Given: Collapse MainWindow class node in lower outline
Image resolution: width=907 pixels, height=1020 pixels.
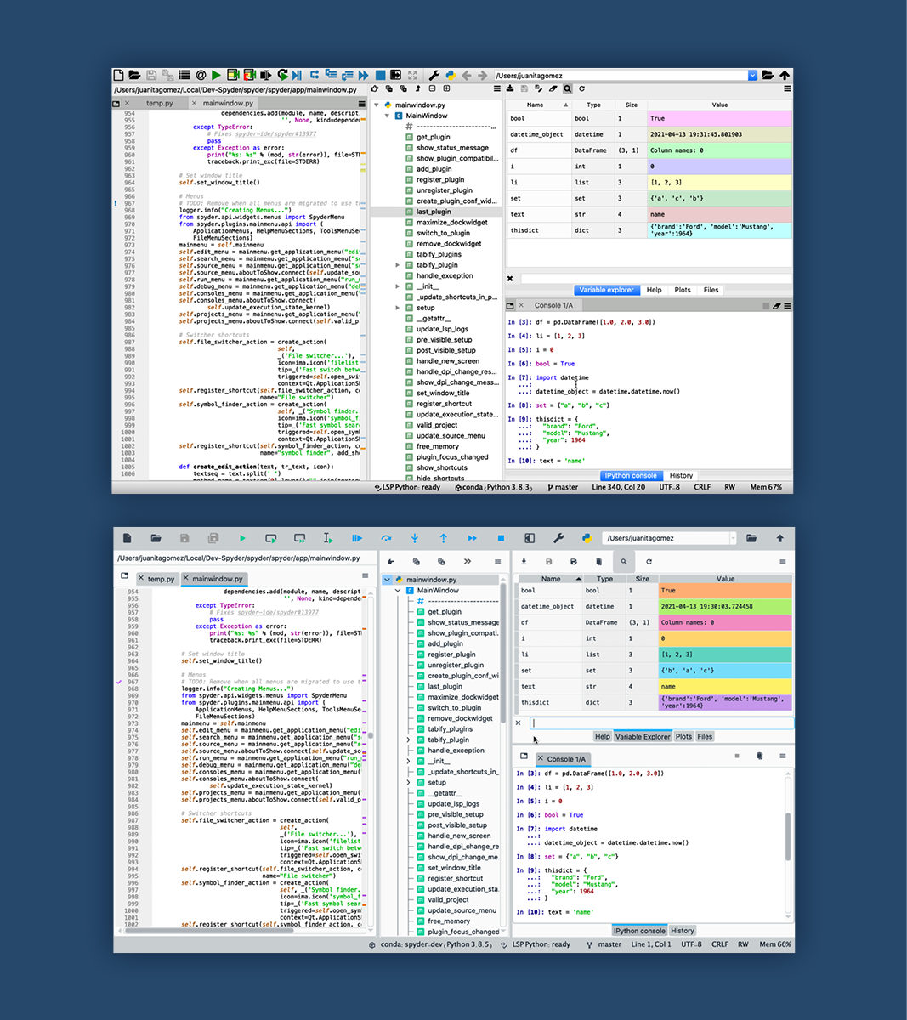Looking at the screenshot, I should [x=398, y=590].
